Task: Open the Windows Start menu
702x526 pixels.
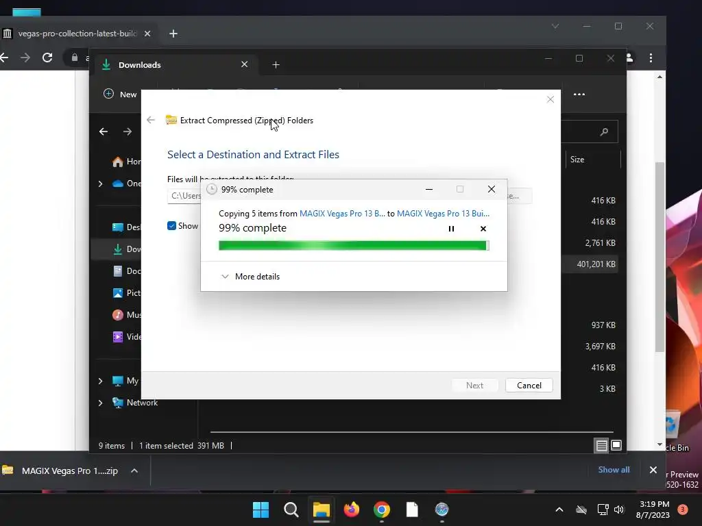Action: coord(261,510)
